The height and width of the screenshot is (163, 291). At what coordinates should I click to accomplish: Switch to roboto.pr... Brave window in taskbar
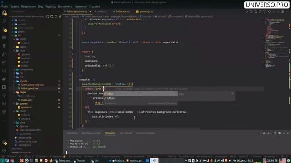tap(135, 161)
